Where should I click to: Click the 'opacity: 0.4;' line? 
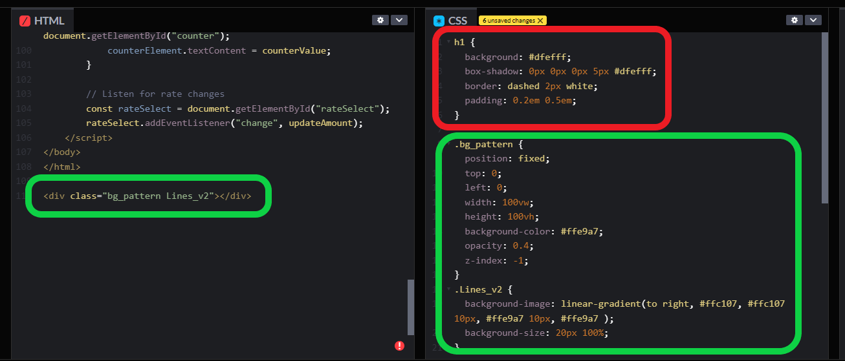tap(499, 246)
